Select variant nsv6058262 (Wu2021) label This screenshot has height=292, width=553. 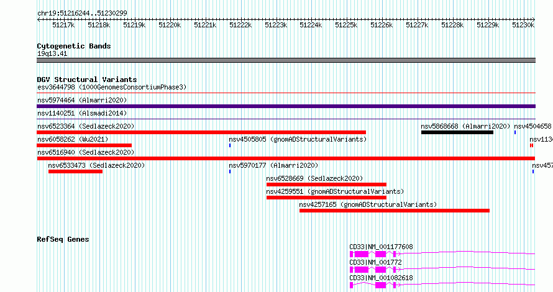pyautogui.click(x=73, y=139)
